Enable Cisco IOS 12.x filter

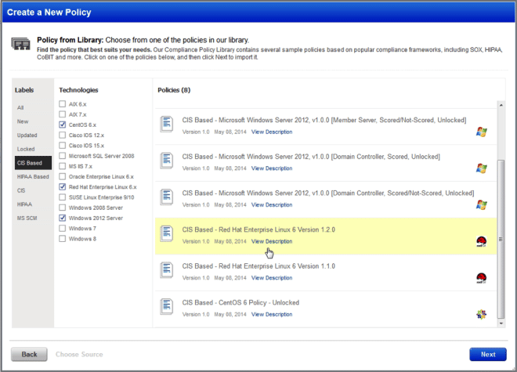[x=63, y=135]
